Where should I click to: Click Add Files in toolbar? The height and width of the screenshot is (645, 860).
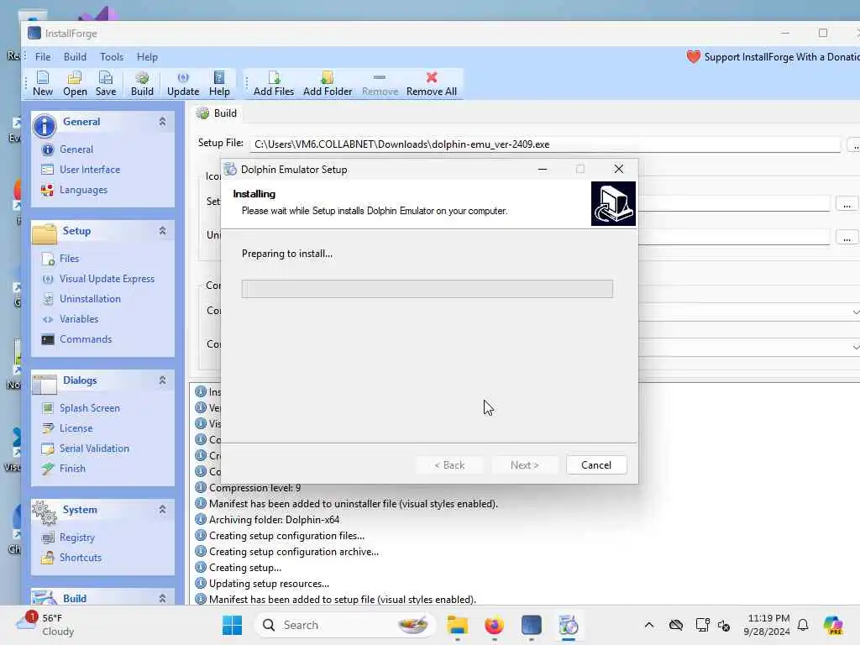273,83
